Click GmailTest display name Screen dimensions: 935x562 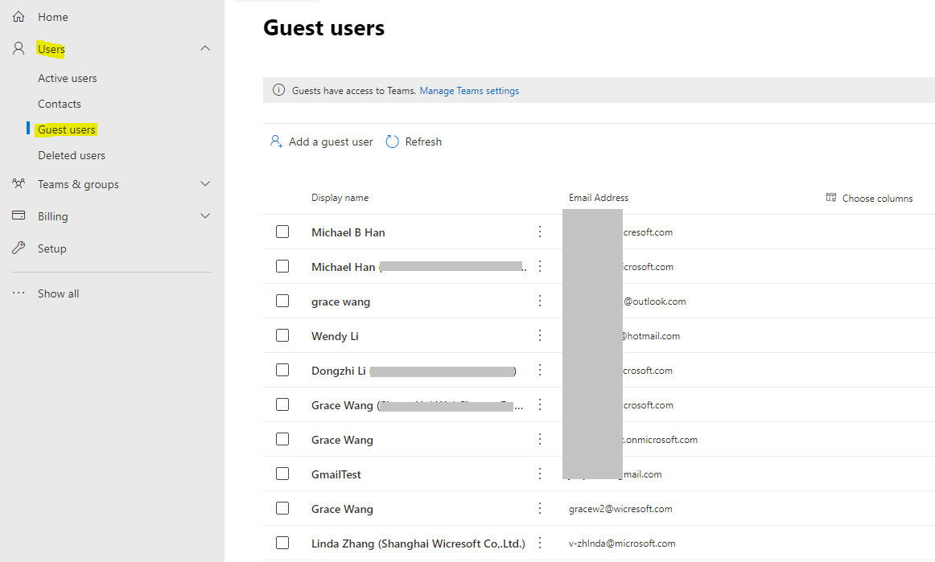[x=336, y=474]
